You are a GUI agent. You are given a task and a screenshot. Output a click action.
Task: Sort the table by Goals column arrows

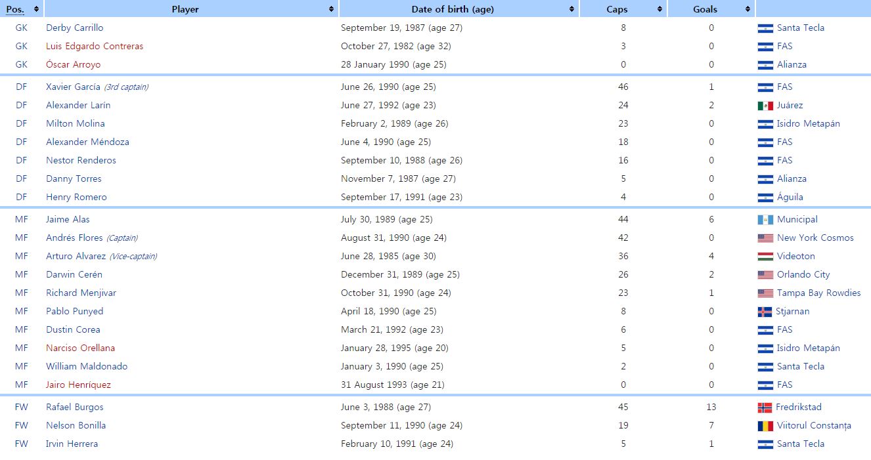[748, 9]
